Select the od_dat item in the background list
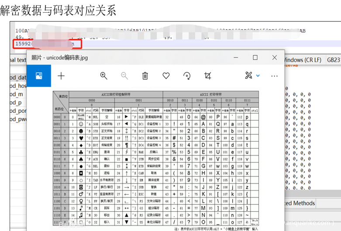This screenshot has height=231, width=341. [18, 78]
